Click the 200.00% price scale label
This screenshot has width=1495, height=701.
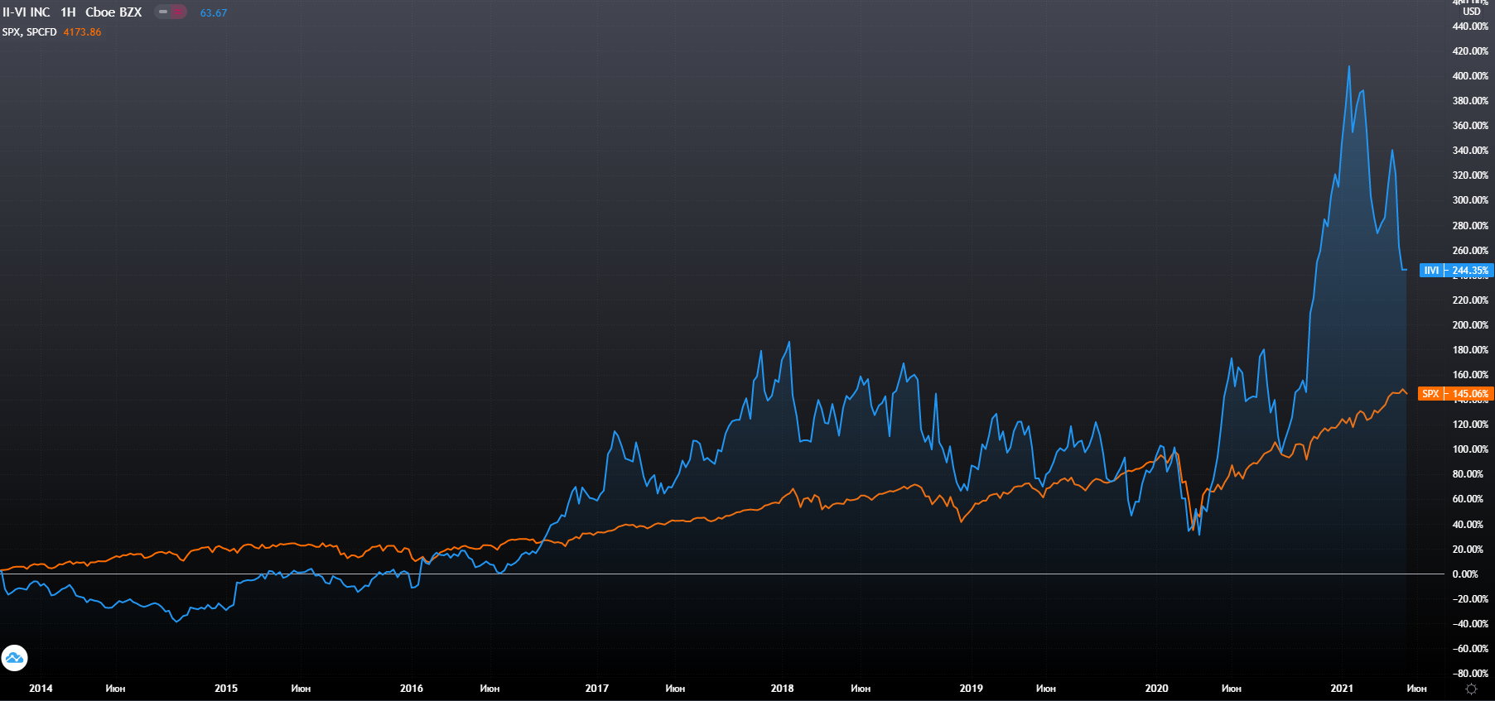(x=1470, y=325)
